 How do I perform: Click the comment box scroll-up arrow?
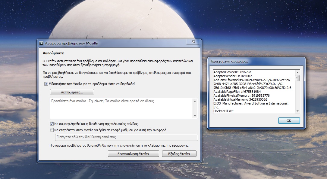point(195,101)
